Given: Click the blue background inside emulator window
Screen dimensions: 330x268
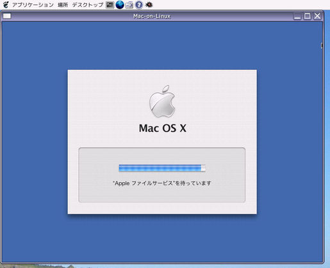Looking at the screenshot, I should [34, 128].
